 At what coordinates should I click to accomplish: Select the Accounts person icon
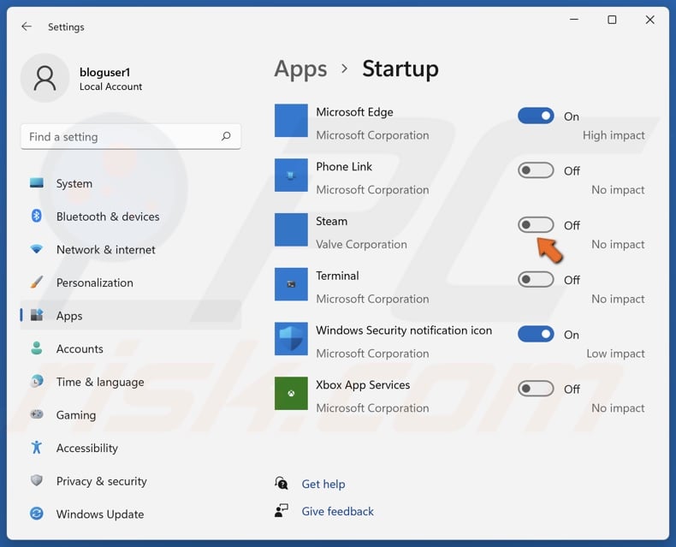pos(37,348)
